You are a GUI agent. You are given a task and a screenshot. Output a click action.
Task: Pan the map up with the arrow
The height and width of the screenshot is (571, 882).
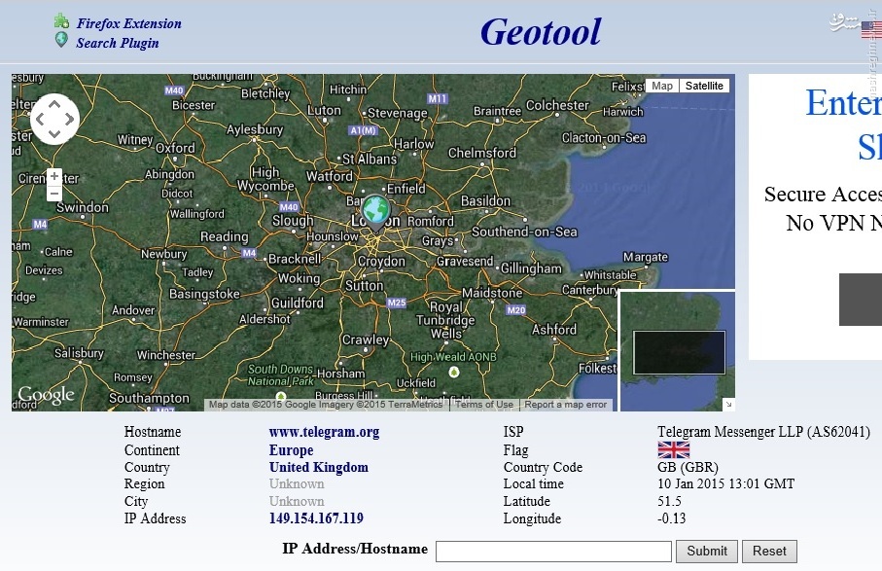(54, 104)
